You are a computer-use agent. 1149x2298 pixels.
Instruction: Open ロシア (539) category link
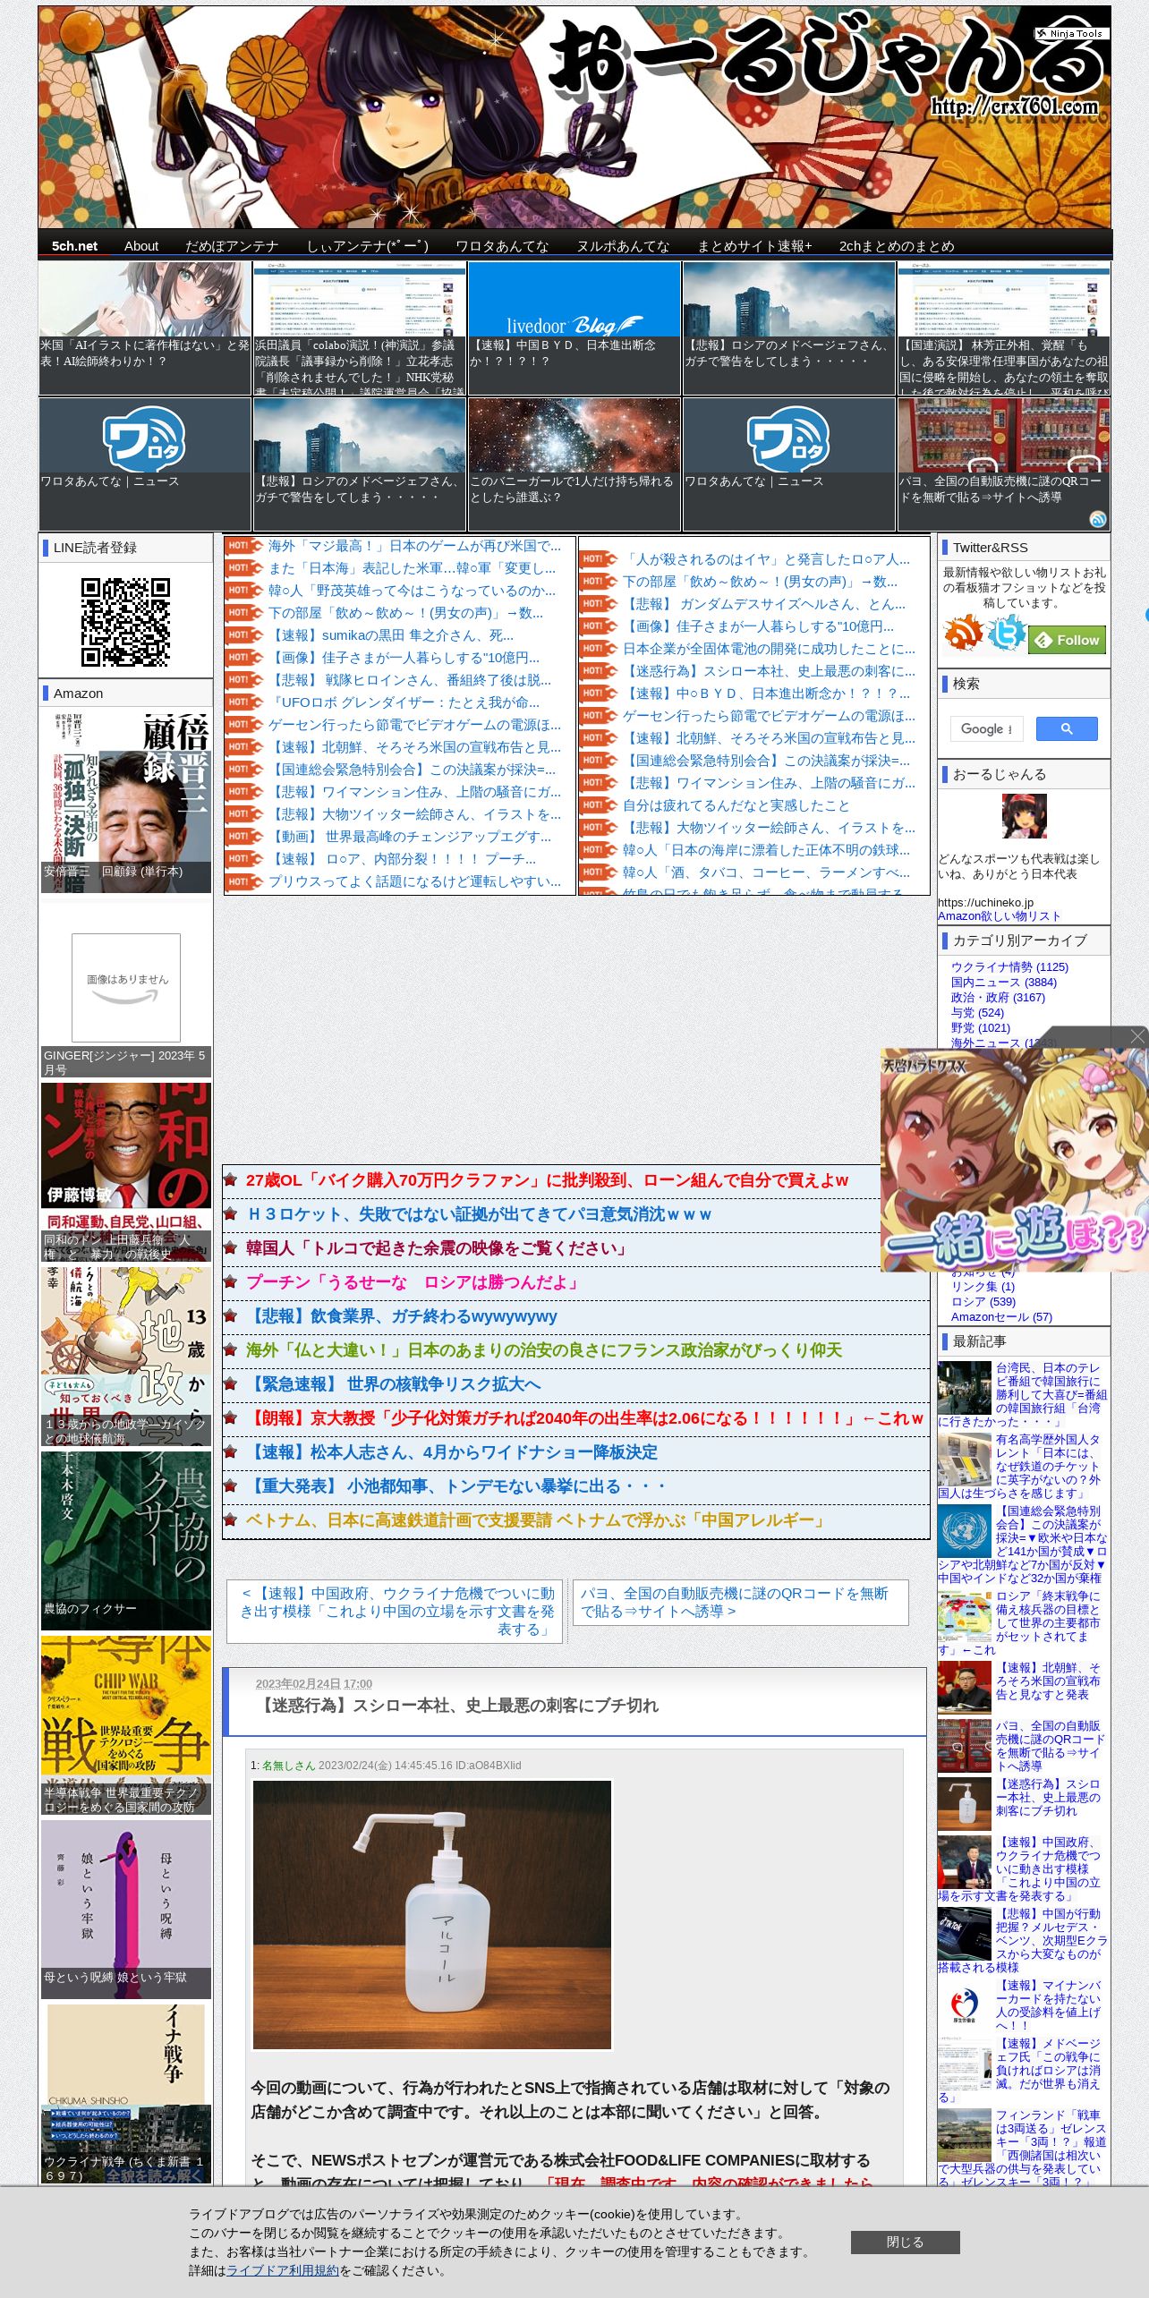tap(983, 1301)
